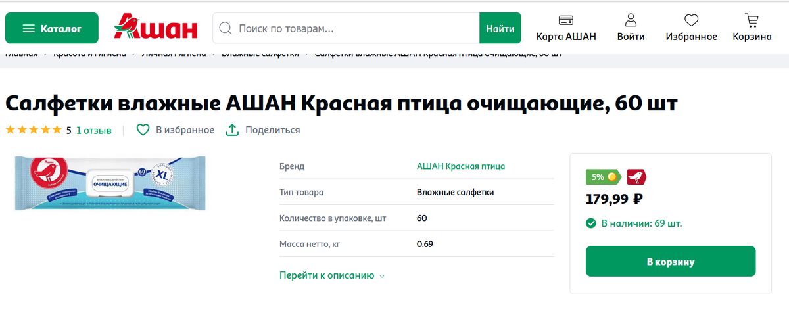The width and height of the screenshot is (789, 328).
Task: Open АШАН Красная птица brand link
Action: [461, 166]
